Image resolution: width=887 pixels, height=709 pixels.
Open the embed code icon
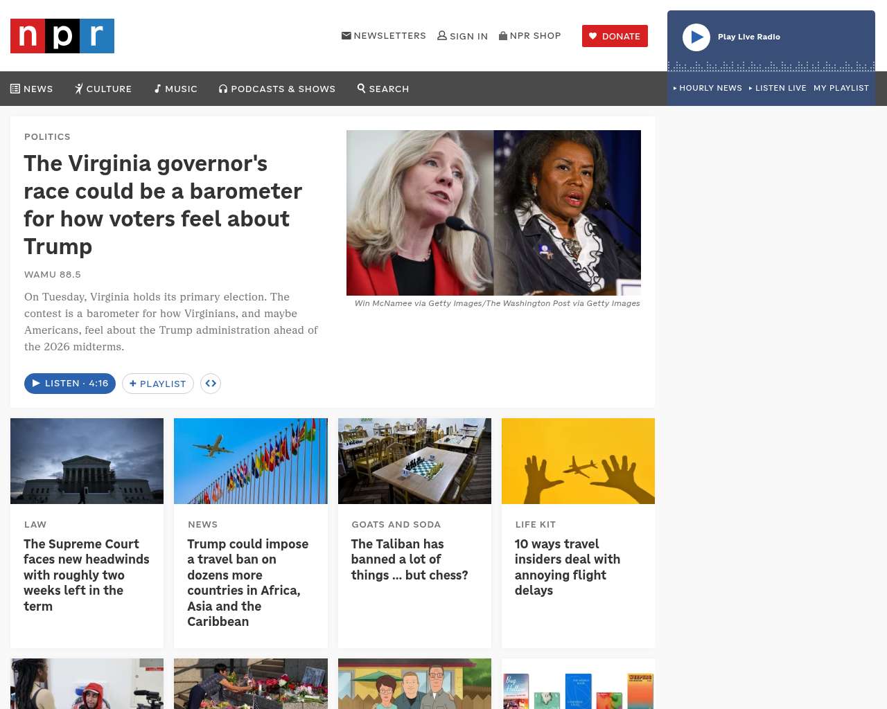(x=211, y=384)
